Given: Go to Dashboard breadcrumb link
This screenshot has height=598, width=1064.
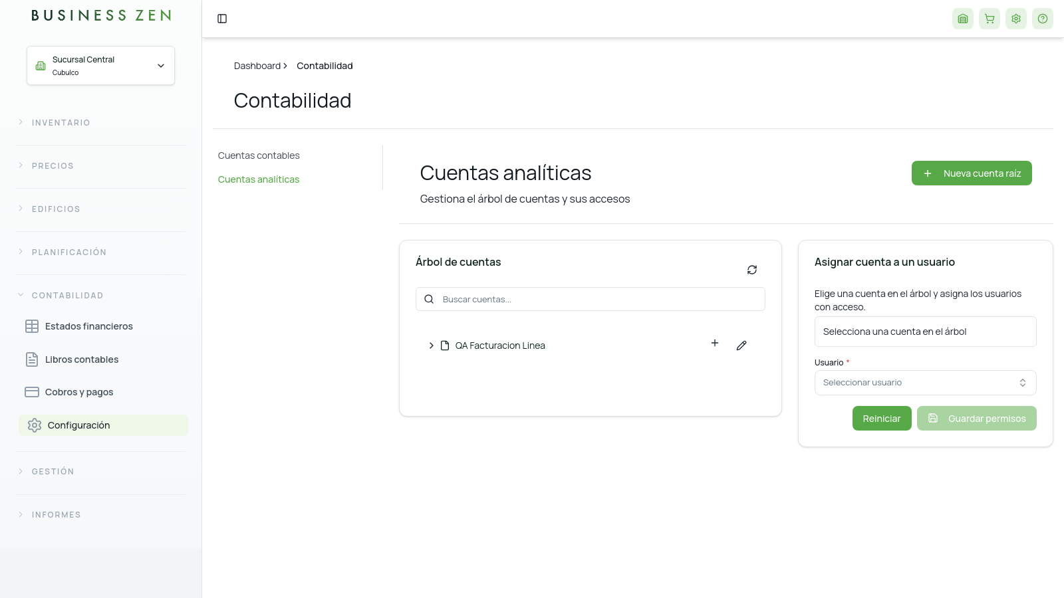Looking at the screenshot, I should coord(257,66).
